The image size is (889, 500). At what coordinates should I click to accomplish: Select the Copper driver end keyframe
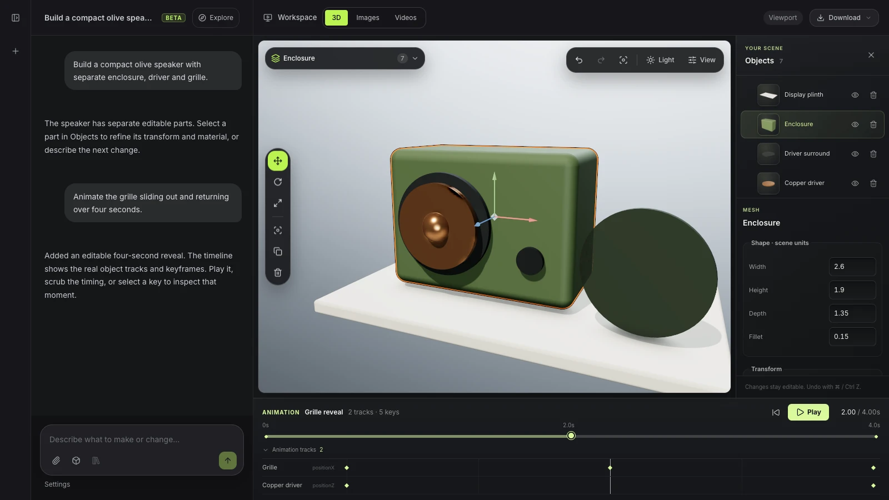[x=873, y=486]
